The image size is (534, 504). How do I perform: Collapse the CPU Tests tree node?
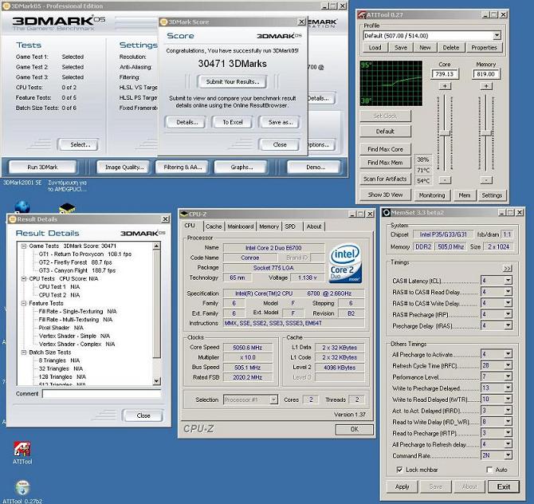[x=24, y=278]
